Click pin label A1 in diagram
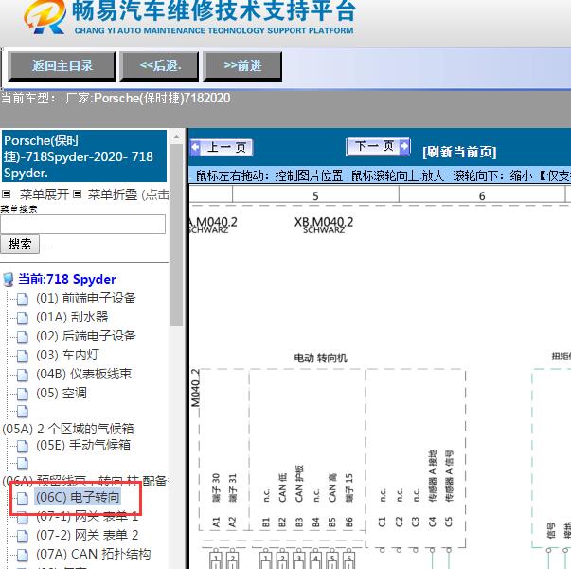 tap(216, 523)
